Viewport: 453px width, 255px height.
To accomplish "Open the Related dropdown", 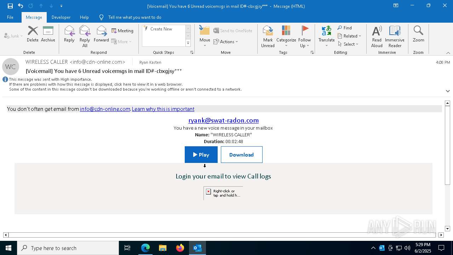I will [349, 36].
